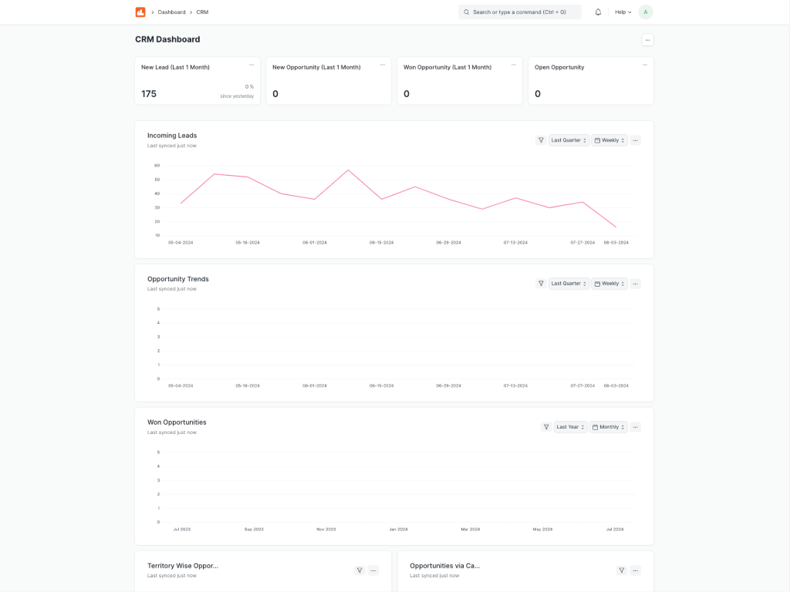Open the notifications bell
This screenshot has height=592, width=790.
pyautogui.click(x=598, y=12)
